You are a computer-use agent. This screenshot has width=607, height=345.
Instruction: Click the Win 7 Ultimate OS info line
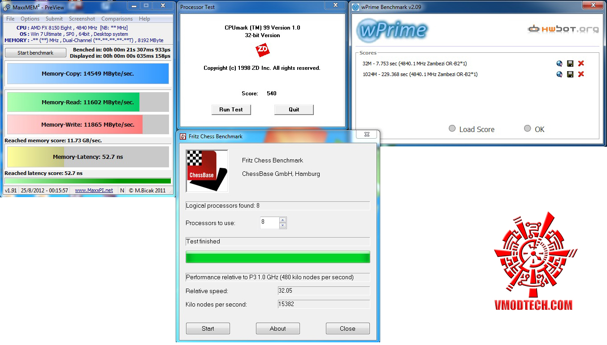(74, 34)
